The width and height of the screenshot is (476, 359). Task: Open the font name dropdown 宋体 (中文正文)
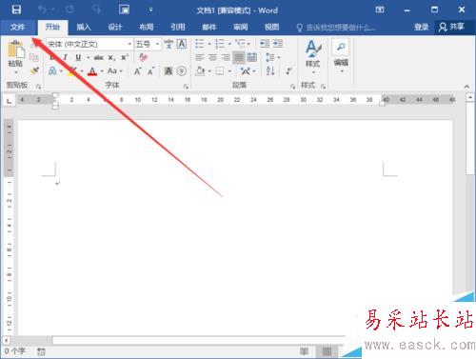(x=129, y=44)
